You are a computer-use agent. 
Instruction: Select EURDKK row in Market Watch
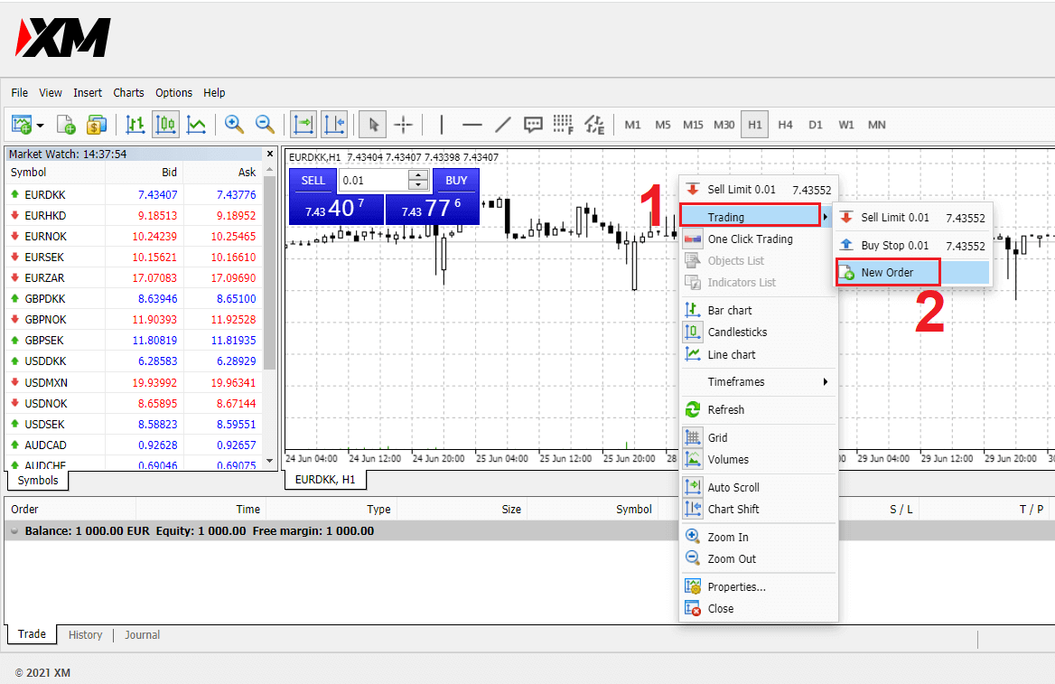(133, 194)
